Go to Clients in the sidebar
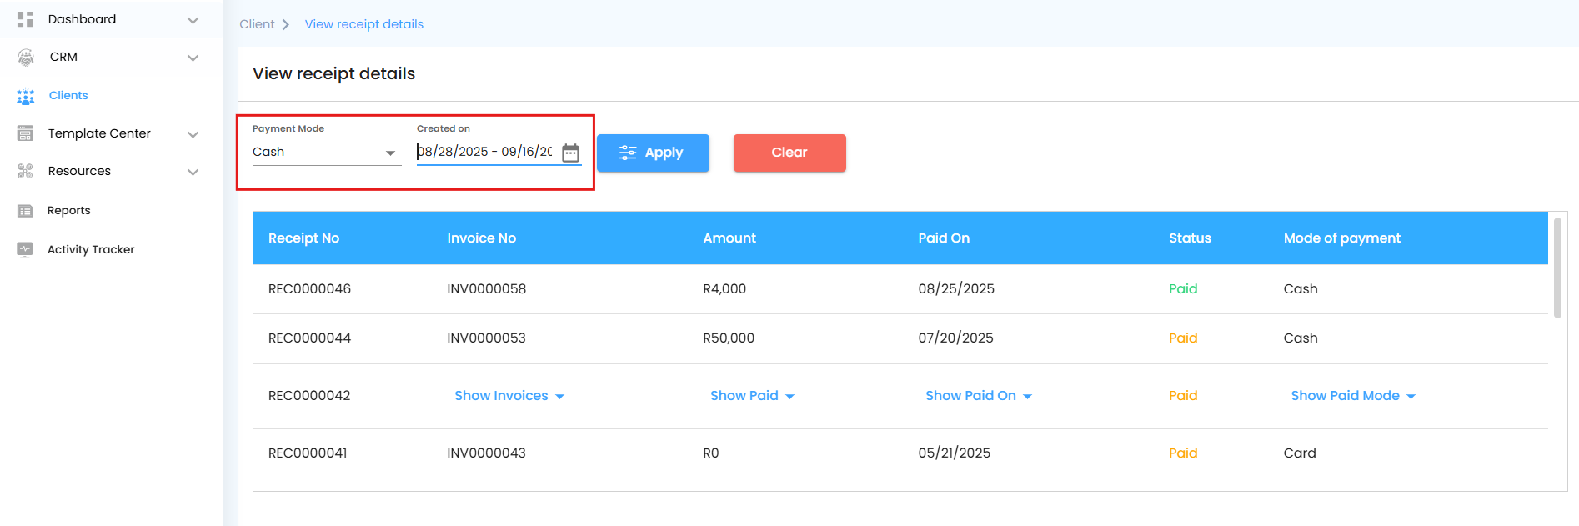The width and height of the screenshot is (1579, 526). point(68,95)
